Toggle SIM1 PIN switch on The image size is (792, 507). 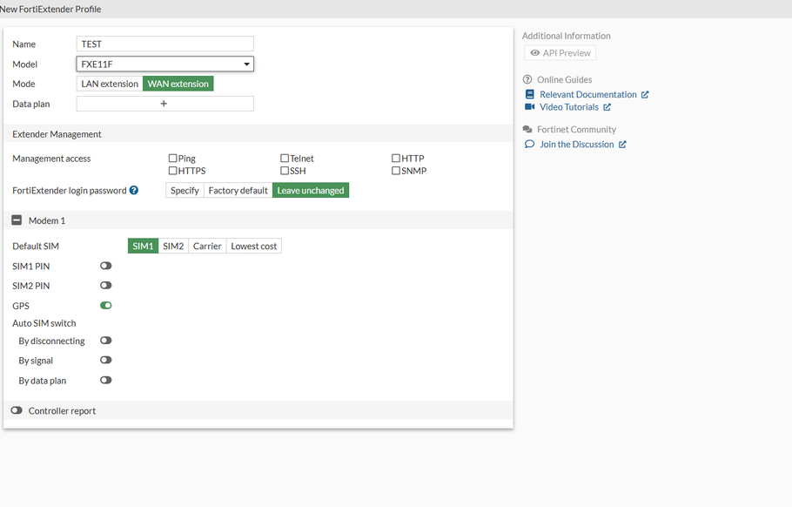tap(105, 266)
